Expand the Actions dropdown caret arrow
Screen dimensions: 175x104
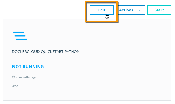(140, 10)
